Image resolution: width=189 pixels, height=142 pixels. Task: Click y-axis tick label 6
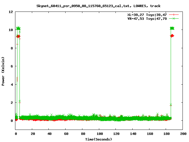12,66
